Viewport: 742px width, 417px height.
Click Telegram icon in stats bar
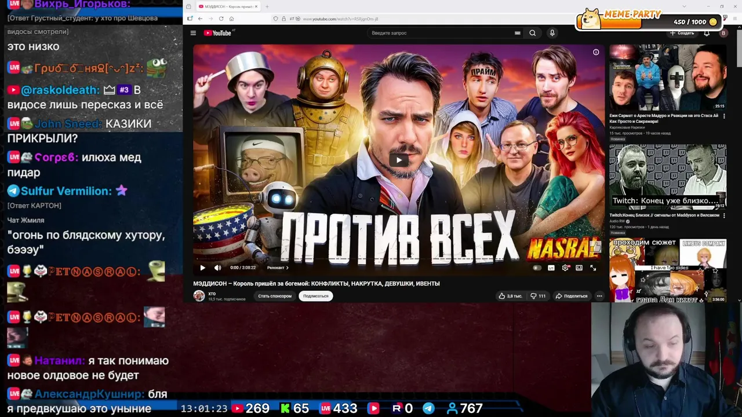[x=428, y=408]
